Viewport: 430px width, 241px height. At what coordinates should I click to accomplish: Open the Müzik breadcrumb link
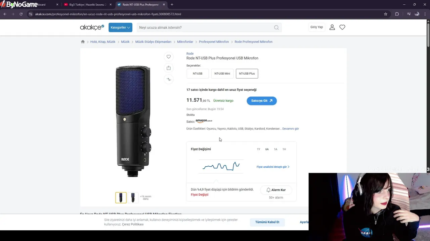tap(125, 42)
